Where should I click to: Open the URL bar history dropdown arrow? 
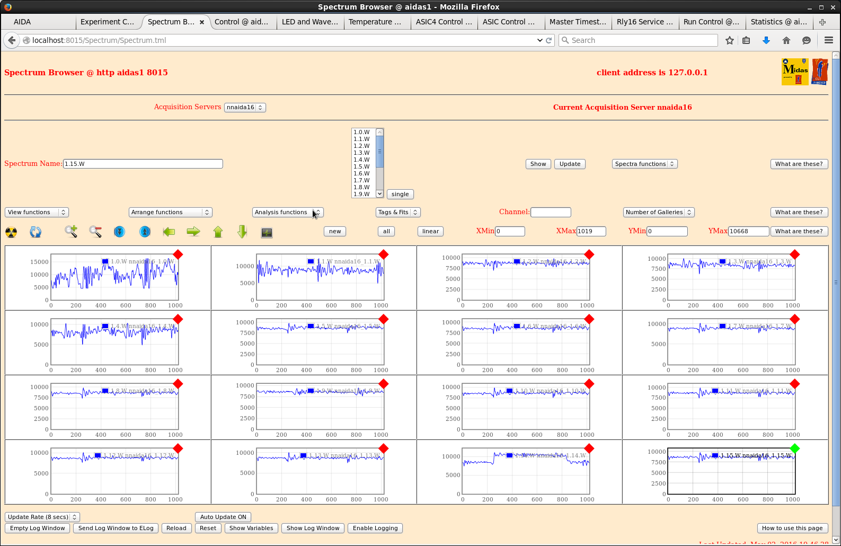click(x=539, y=40)
